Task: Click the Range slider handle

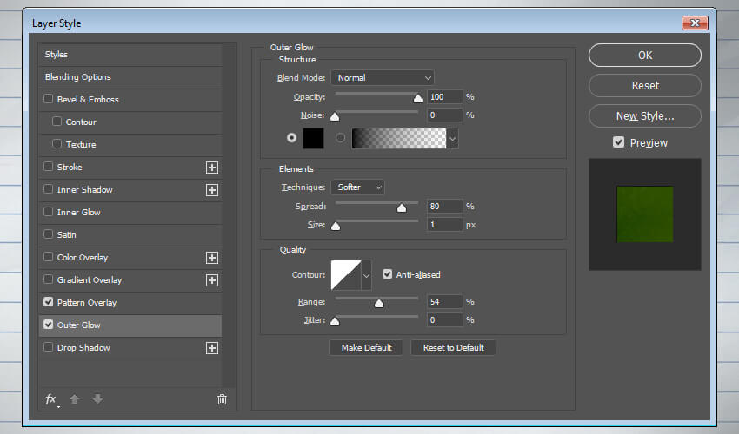Action: pyautogui.click(x=379, y=303)
